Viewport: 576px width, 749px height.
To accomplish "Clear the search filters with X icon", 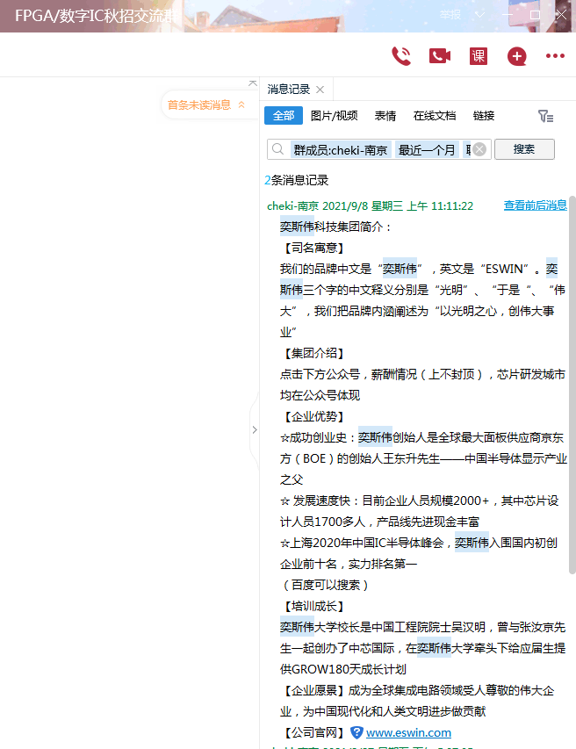I will pyautogui.click(x=479, y=149).
